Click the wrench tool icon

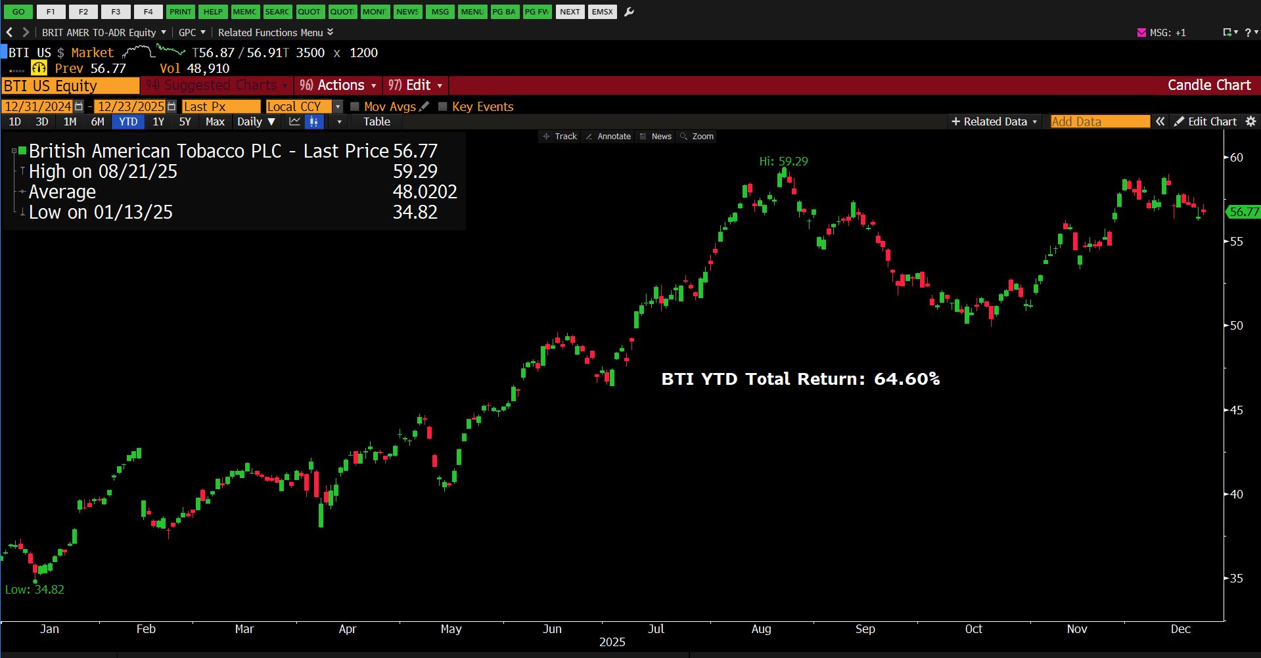(629, 12)
